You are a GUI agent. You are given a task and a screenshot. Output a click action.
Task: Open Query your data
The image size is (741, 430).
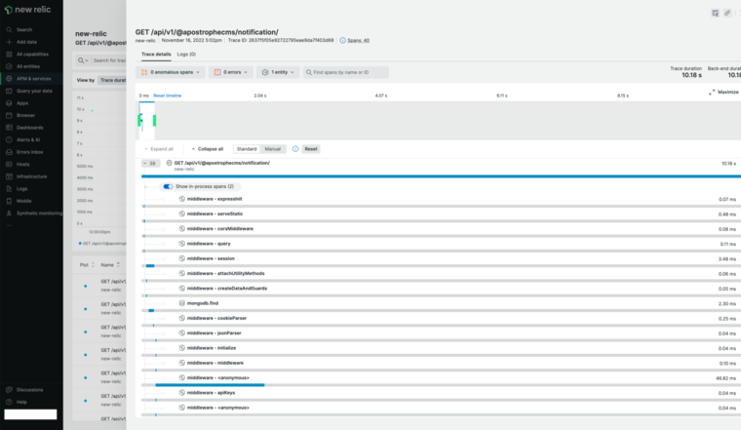click(x=34, y=92)
